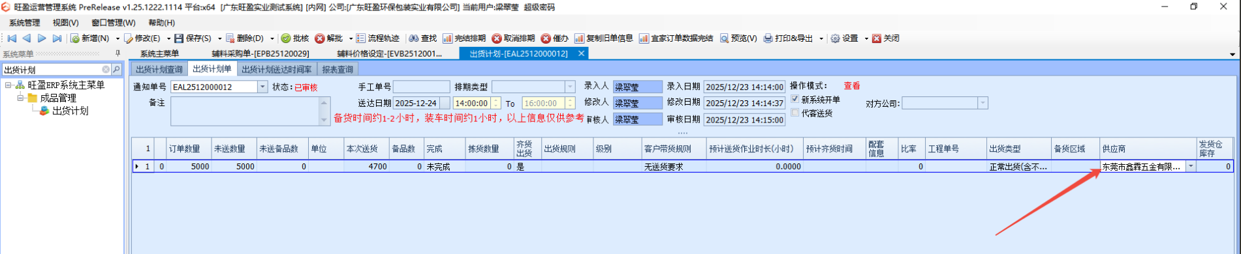
Task: Close the 出货计划-[EAL2512000012] tab
Action: (581, 53)
